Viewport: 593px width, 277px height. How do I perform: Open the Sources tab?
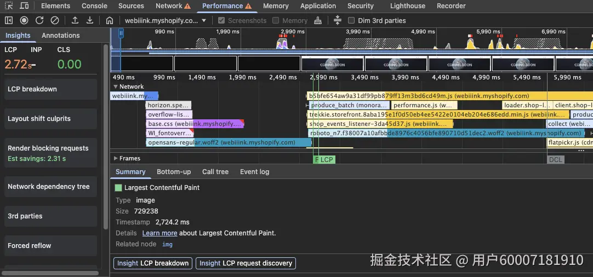tap(131, 5)
